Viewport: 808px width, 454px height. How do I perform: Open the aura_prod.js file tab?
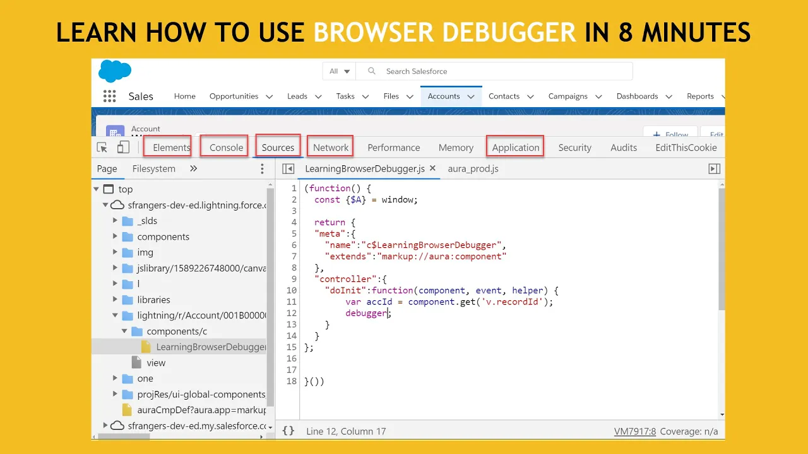pos(473,168)
